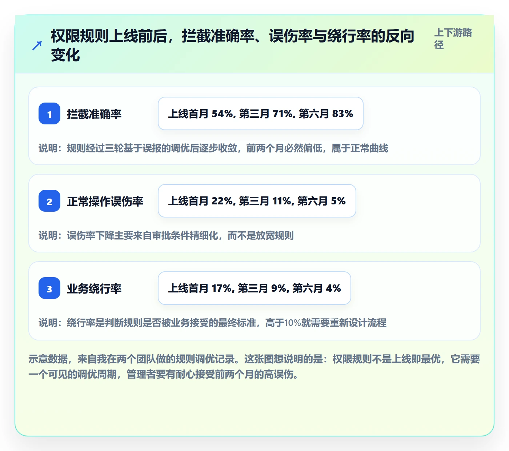Click the title 权限规则上线前后 heading
This screenshot has width=509, height=451.
(233, 45)
